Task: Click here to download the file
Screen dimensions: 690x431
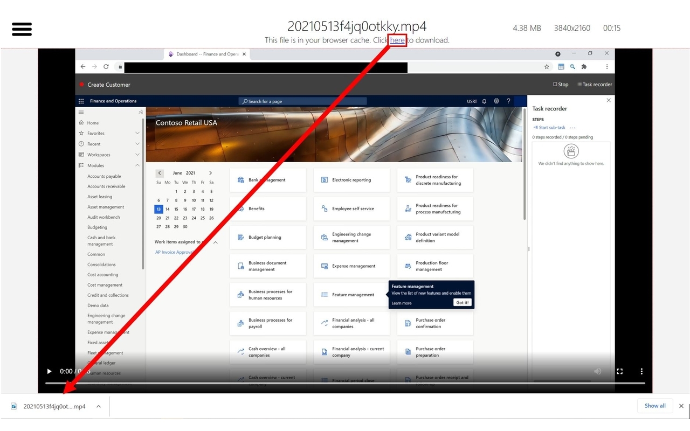Action: pyautogui.click(x=397, y=40)
